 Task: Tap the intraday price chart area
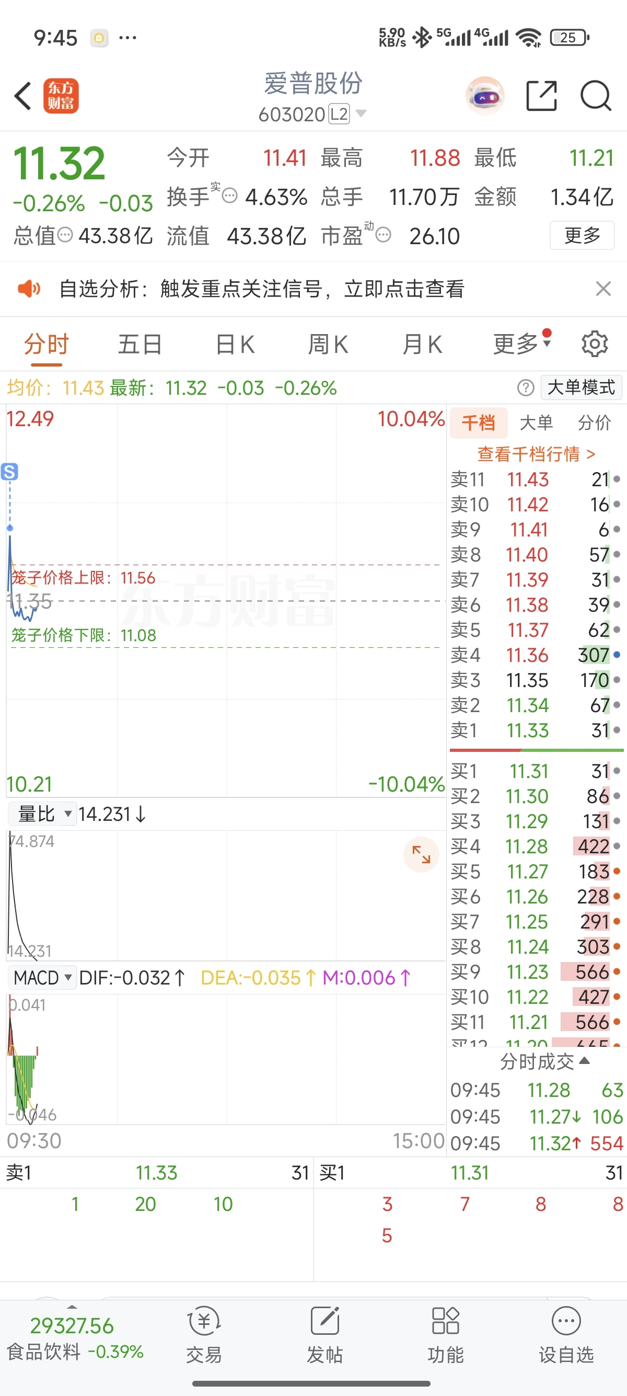(226, 600)
